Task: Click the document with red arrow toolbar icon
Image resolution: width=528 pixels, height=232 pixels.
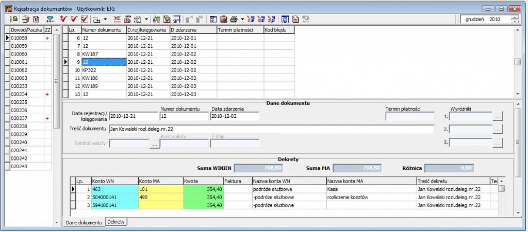Action: 26,19
